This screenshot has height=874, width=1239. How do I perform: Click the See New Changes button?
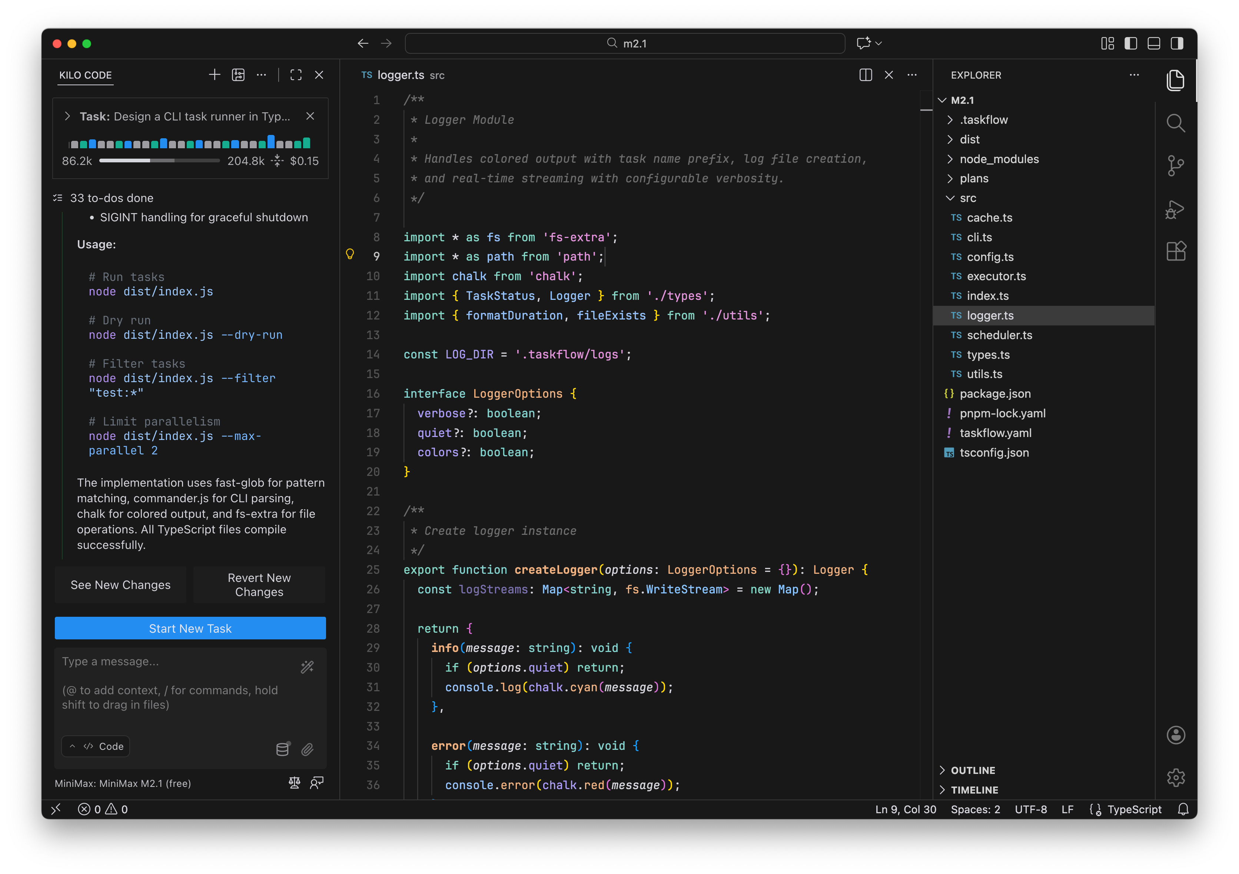click(120, 585)
